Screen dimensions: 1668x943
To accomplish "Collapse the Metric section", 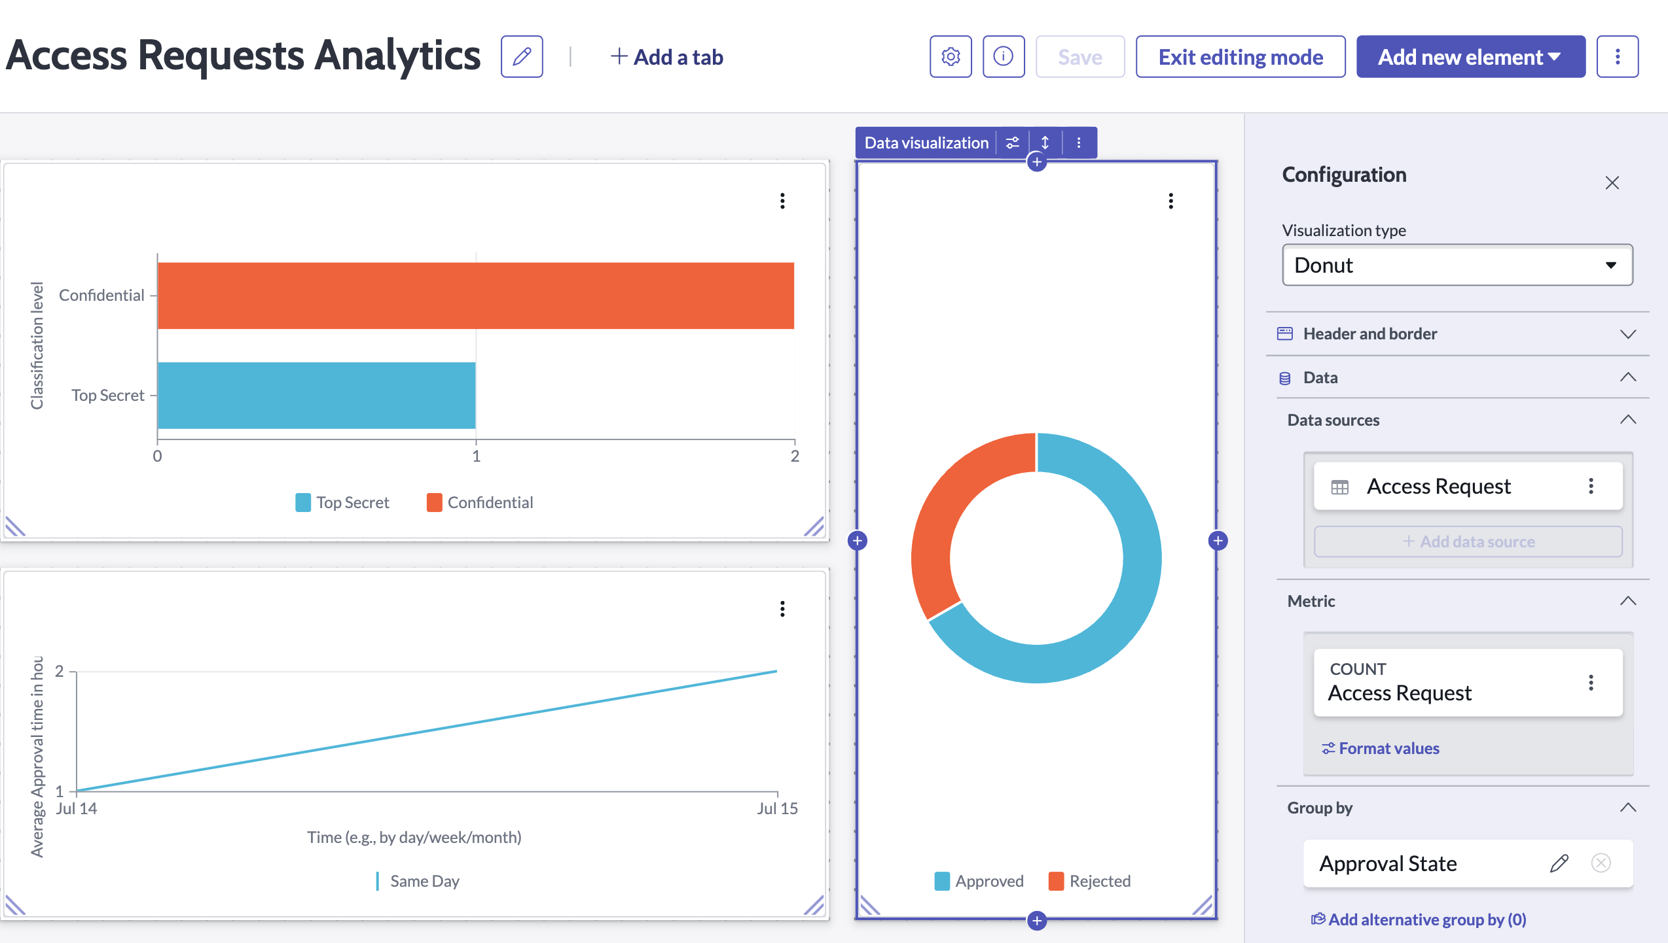I will 1628,601.
